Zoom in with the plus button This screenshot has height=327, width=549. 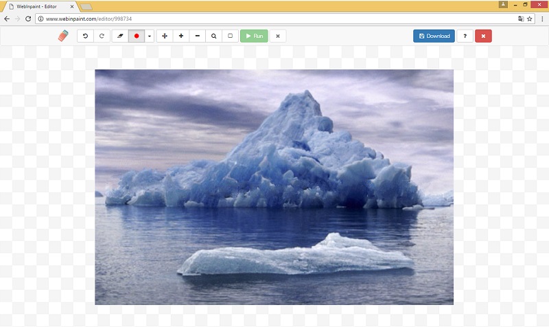click(181, 36)
